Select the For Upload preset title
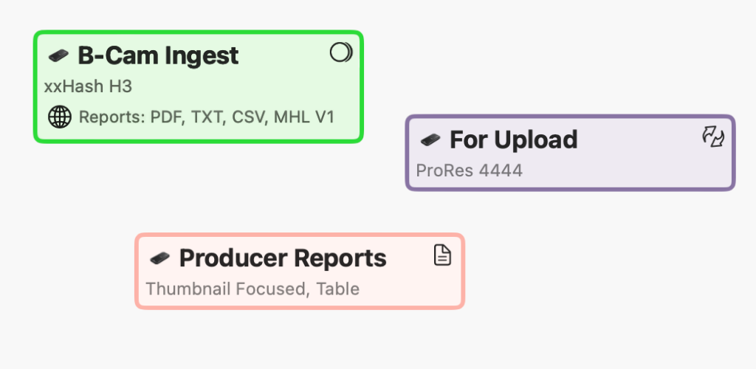This screenshot has width=756, height=369. point(514,139)
